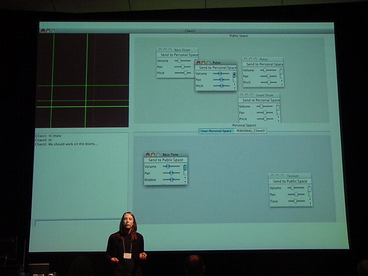Adjust Pitch slider in the inactive Pulse window
368x276 pixels.
269,82
